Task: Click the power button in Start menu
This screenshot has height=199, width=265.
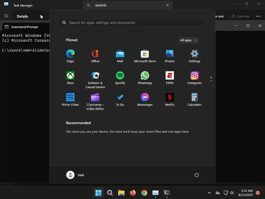Action: point(197,175)
